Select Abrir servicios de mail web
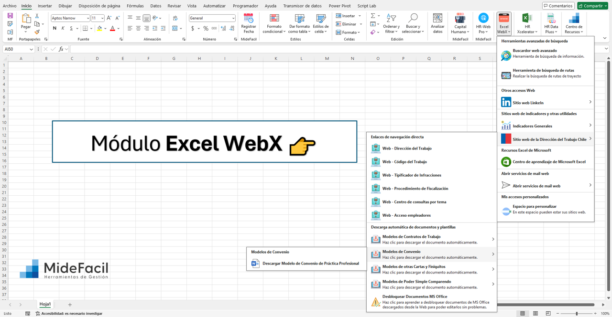612x317 pixels. coord(546,185)
